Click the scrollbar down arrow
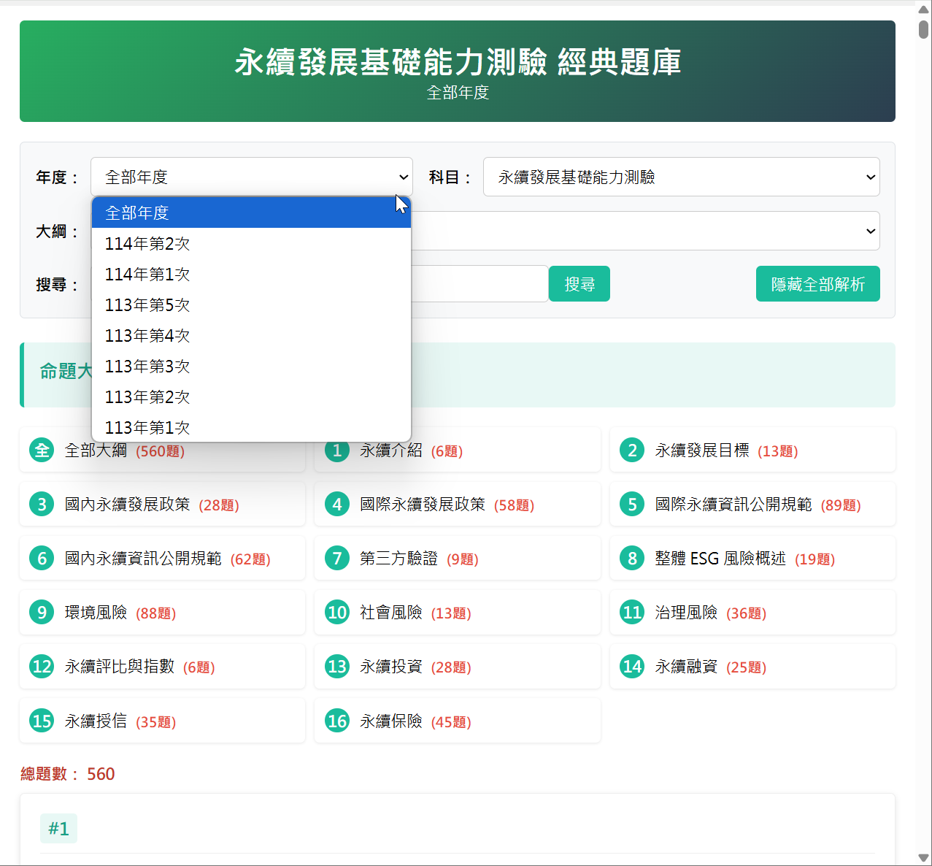The width and height of the screenshot is (932, 866). (923, 857)
